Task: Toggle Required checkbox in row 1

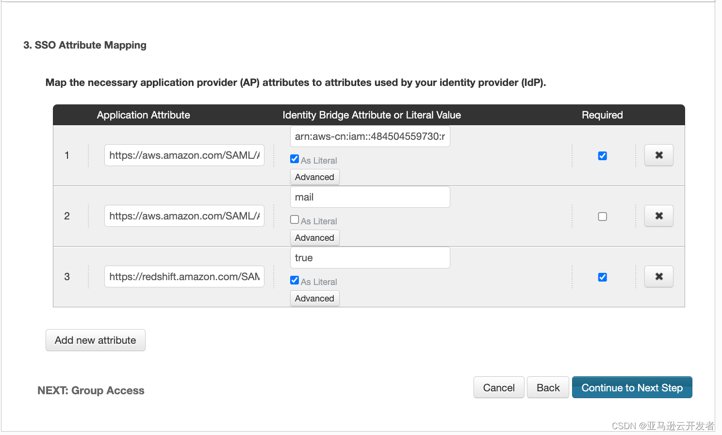Action: pos(603,156)
